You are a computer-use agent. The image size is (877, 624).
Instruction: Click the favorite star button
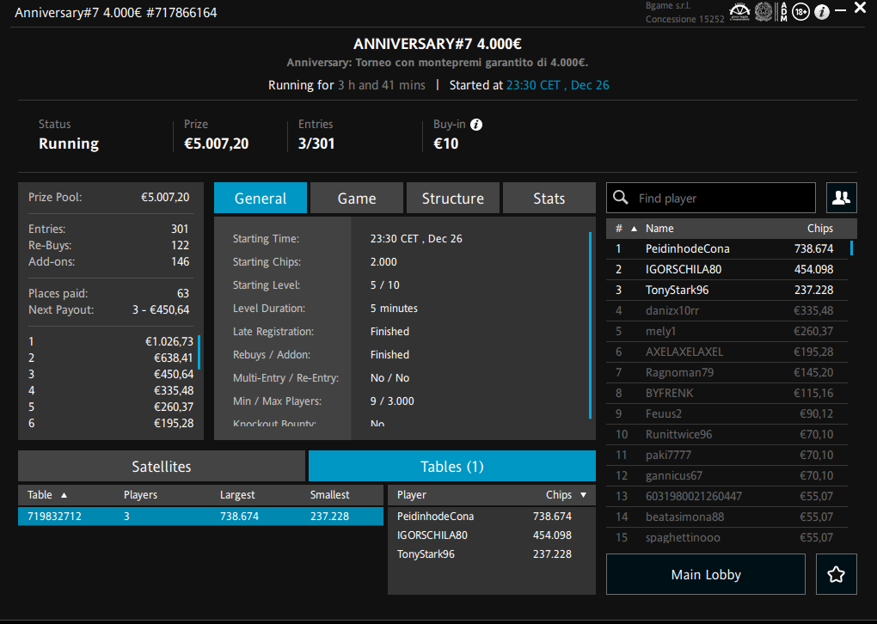837,574
